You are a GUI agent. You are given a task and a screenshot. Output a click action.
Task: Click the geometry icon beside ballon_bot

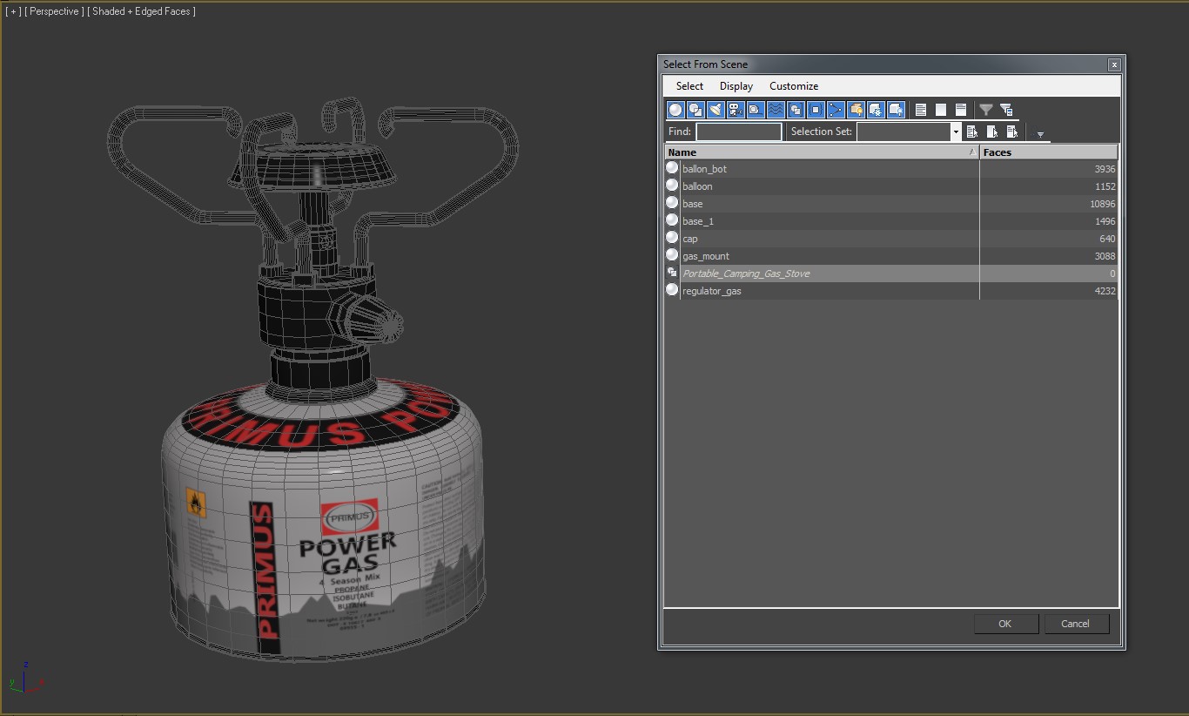pyautogui.click(x=672, y=168)
